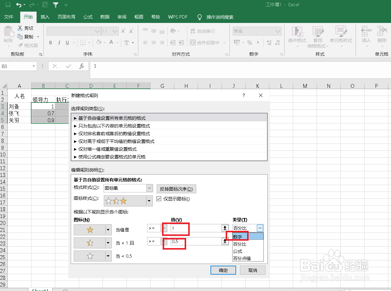Image resolution: width=391 pixels, height=291 pixels.
Task: Click the Cut scissors icon
Action: (21, 28)
